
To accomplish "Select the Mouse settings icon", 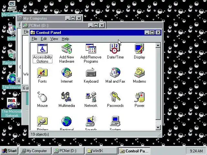I will coord(42,97).
